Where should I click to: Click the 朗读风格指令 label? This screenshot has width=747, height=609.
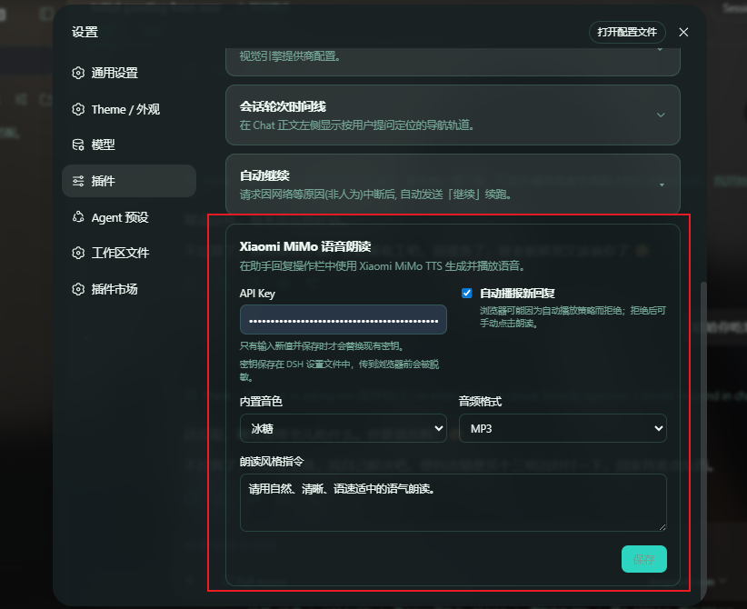272,461
